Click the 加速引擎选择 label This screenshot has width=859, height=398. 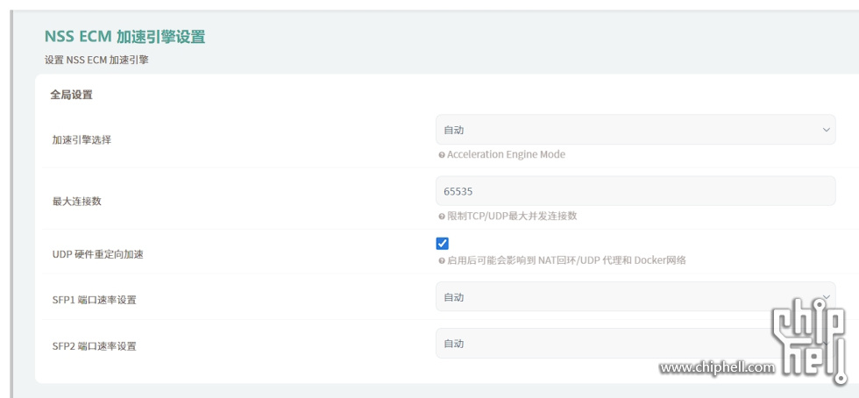[82, 139]
